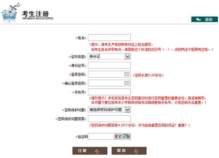The height and width of the screenshot is (158, 219).
Task: Click the 密码保护问题答案 input field
Action: (x=109, y=118)
